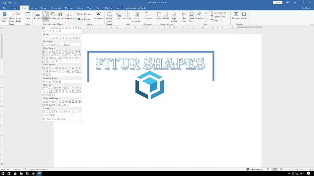Open the File tab
Viewport: 314px width, 176px height.
pyautogui.click(x=5, y=8)
